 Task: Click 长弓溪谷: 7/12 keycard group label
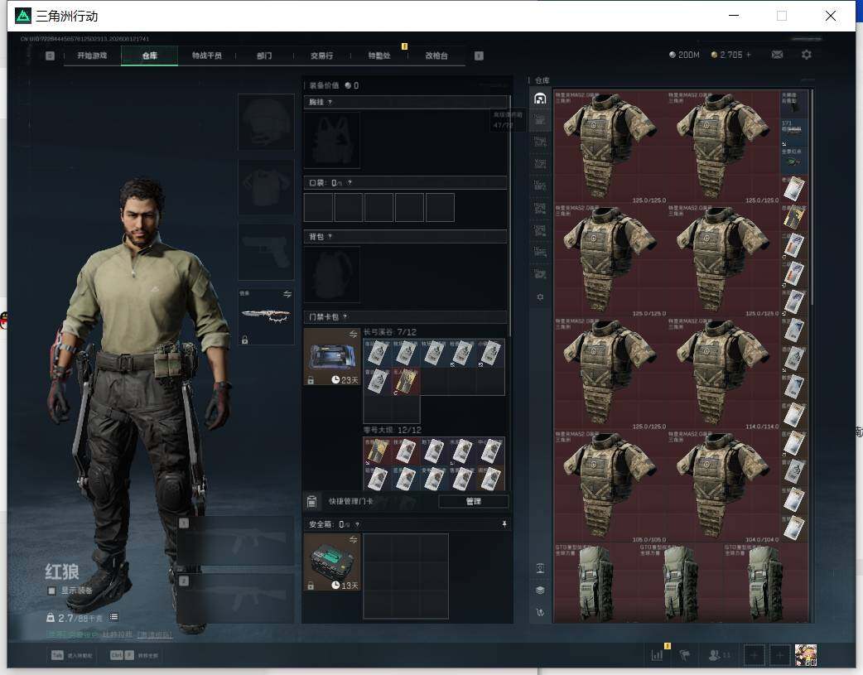[389, 332]
